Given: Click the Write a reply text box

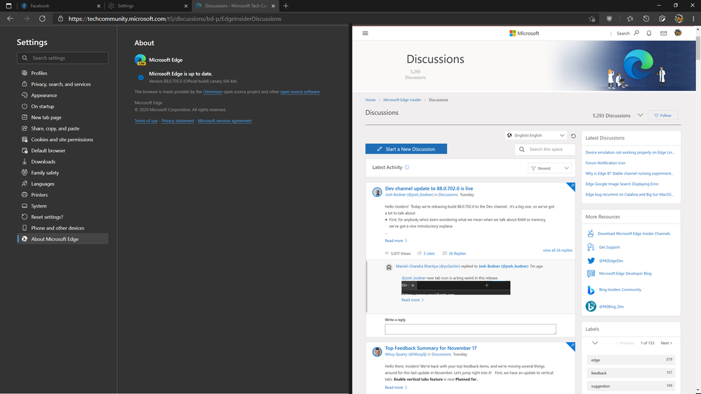Looking at the screenshot, I should (470, 330).
